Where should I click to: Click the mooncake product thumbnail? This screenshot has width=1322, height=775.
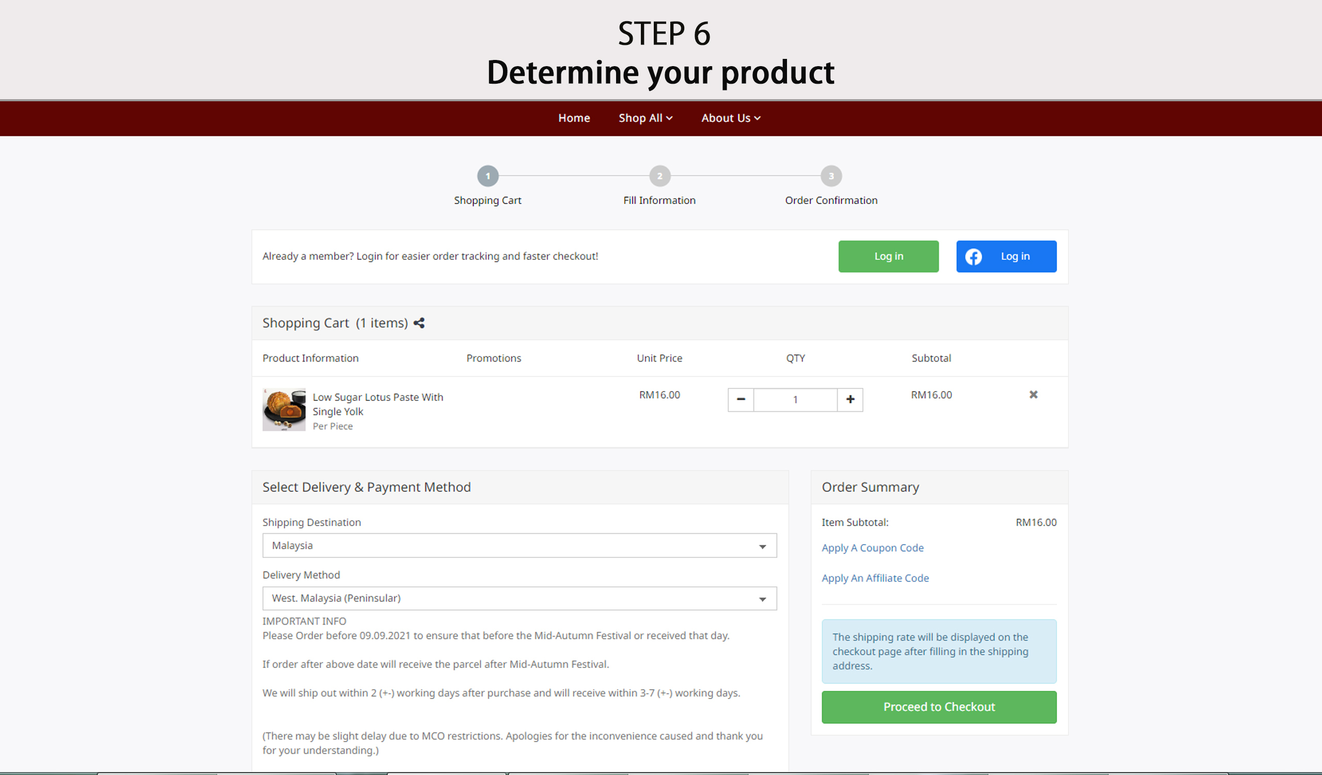tap(284, 410)
